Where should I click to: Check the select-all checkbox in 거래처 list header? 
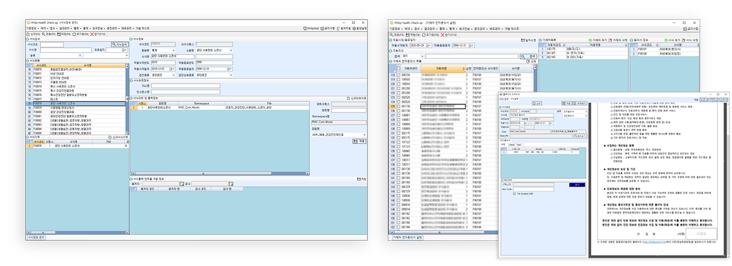[398, 68]
